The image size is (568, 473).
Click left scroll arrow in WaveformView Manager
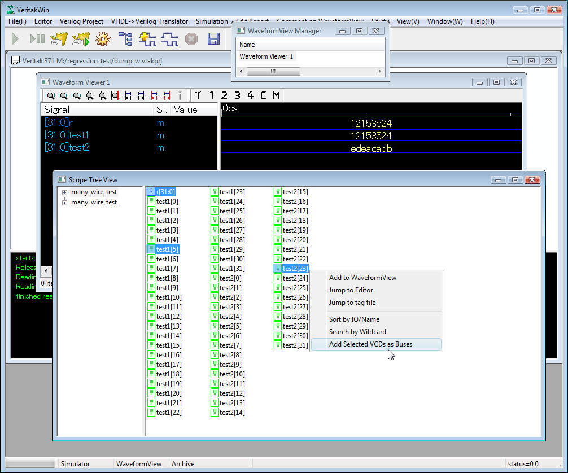241,71
